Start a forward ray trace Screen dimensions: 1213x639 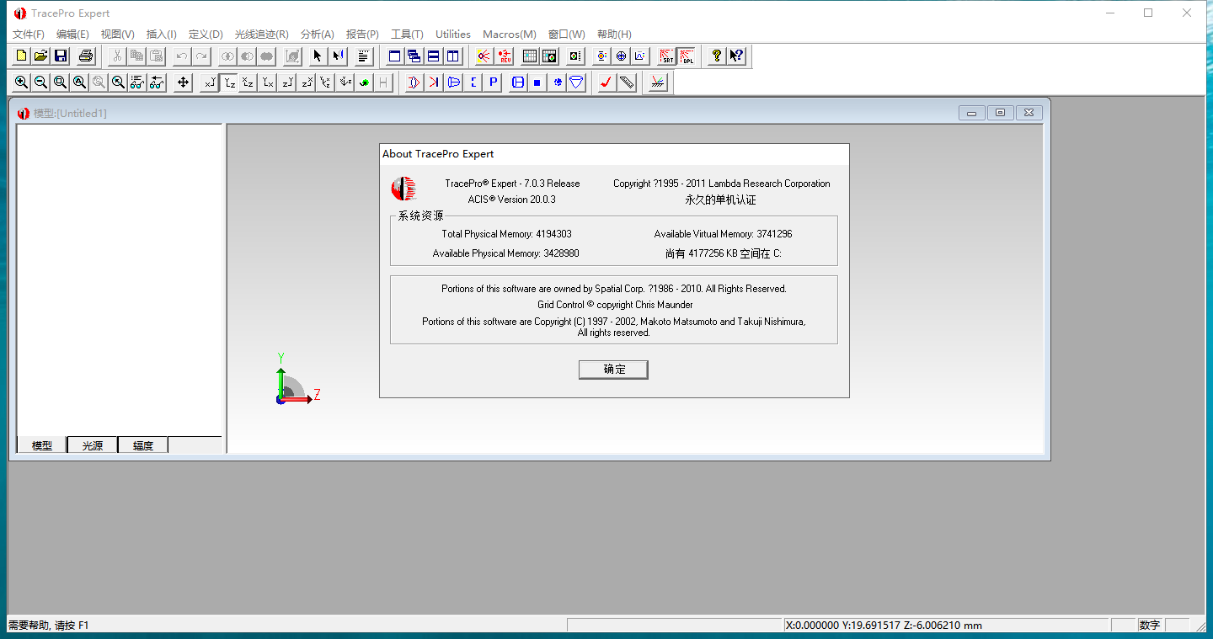[482, 56]
